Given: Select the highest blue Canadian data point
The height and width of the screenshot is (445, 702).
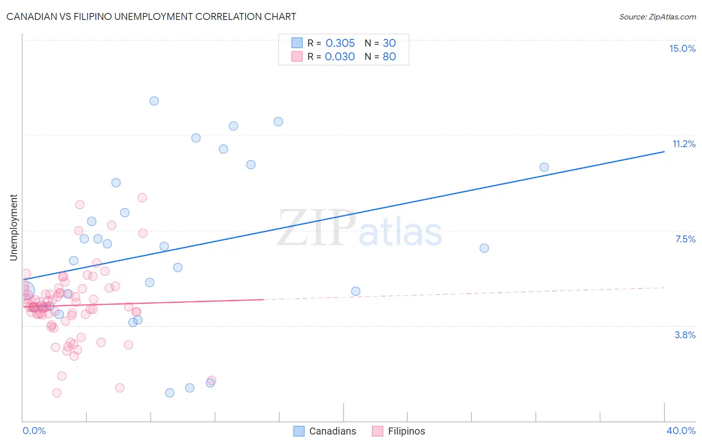Looking at the screenshot, I should [154, 101].
